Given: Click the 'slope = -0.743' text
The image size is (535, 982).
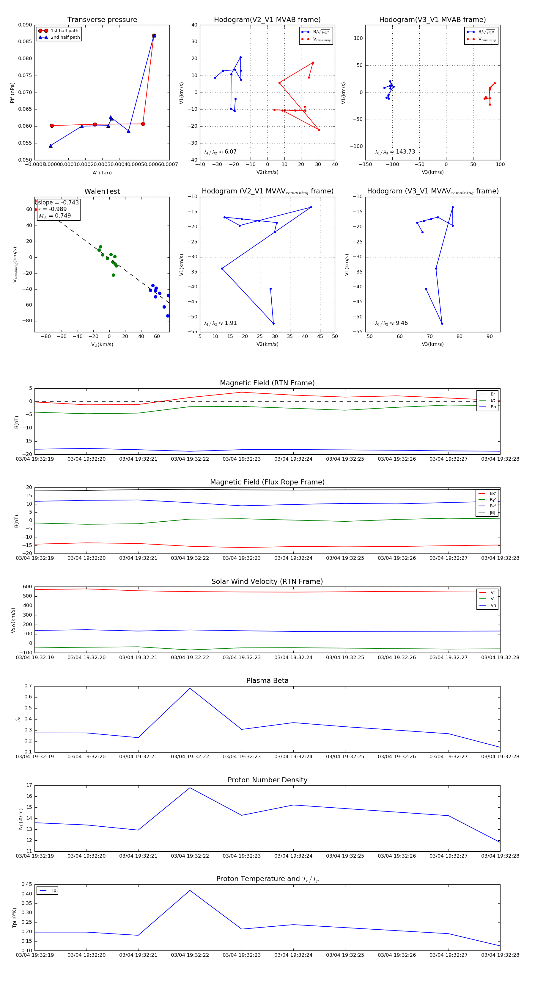Looking at the screenshot, I should click(x=58, y=202).
